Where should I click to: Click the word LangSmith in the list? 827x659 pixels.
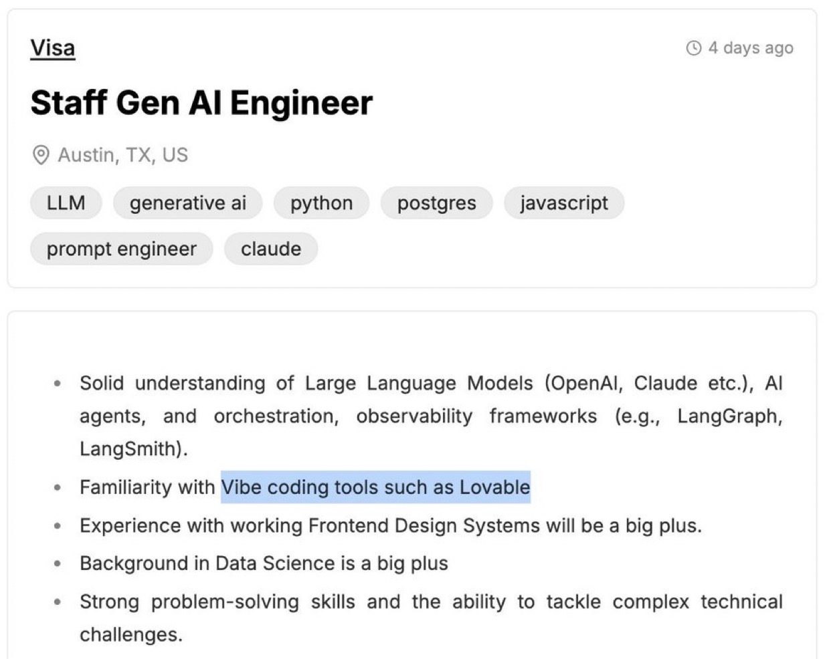pyautogui.click(x=130, y=449)
